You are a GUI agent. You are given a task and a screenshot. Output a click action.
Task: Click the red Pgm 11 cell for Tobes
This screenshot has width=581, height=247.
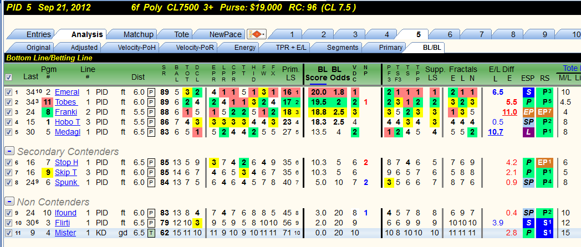point(47,102)
